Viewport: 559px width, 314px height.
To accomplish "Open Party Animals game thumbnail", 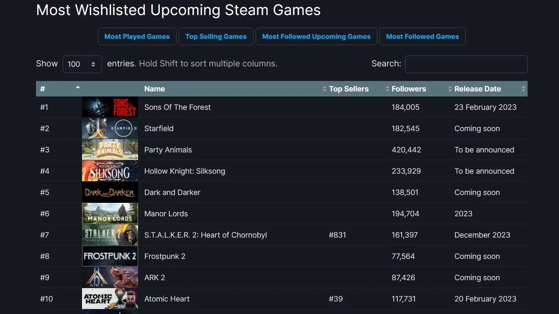I will (x=110, y=149).
